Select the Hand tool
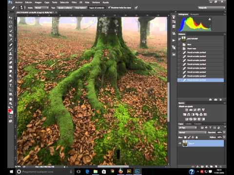 11,99
